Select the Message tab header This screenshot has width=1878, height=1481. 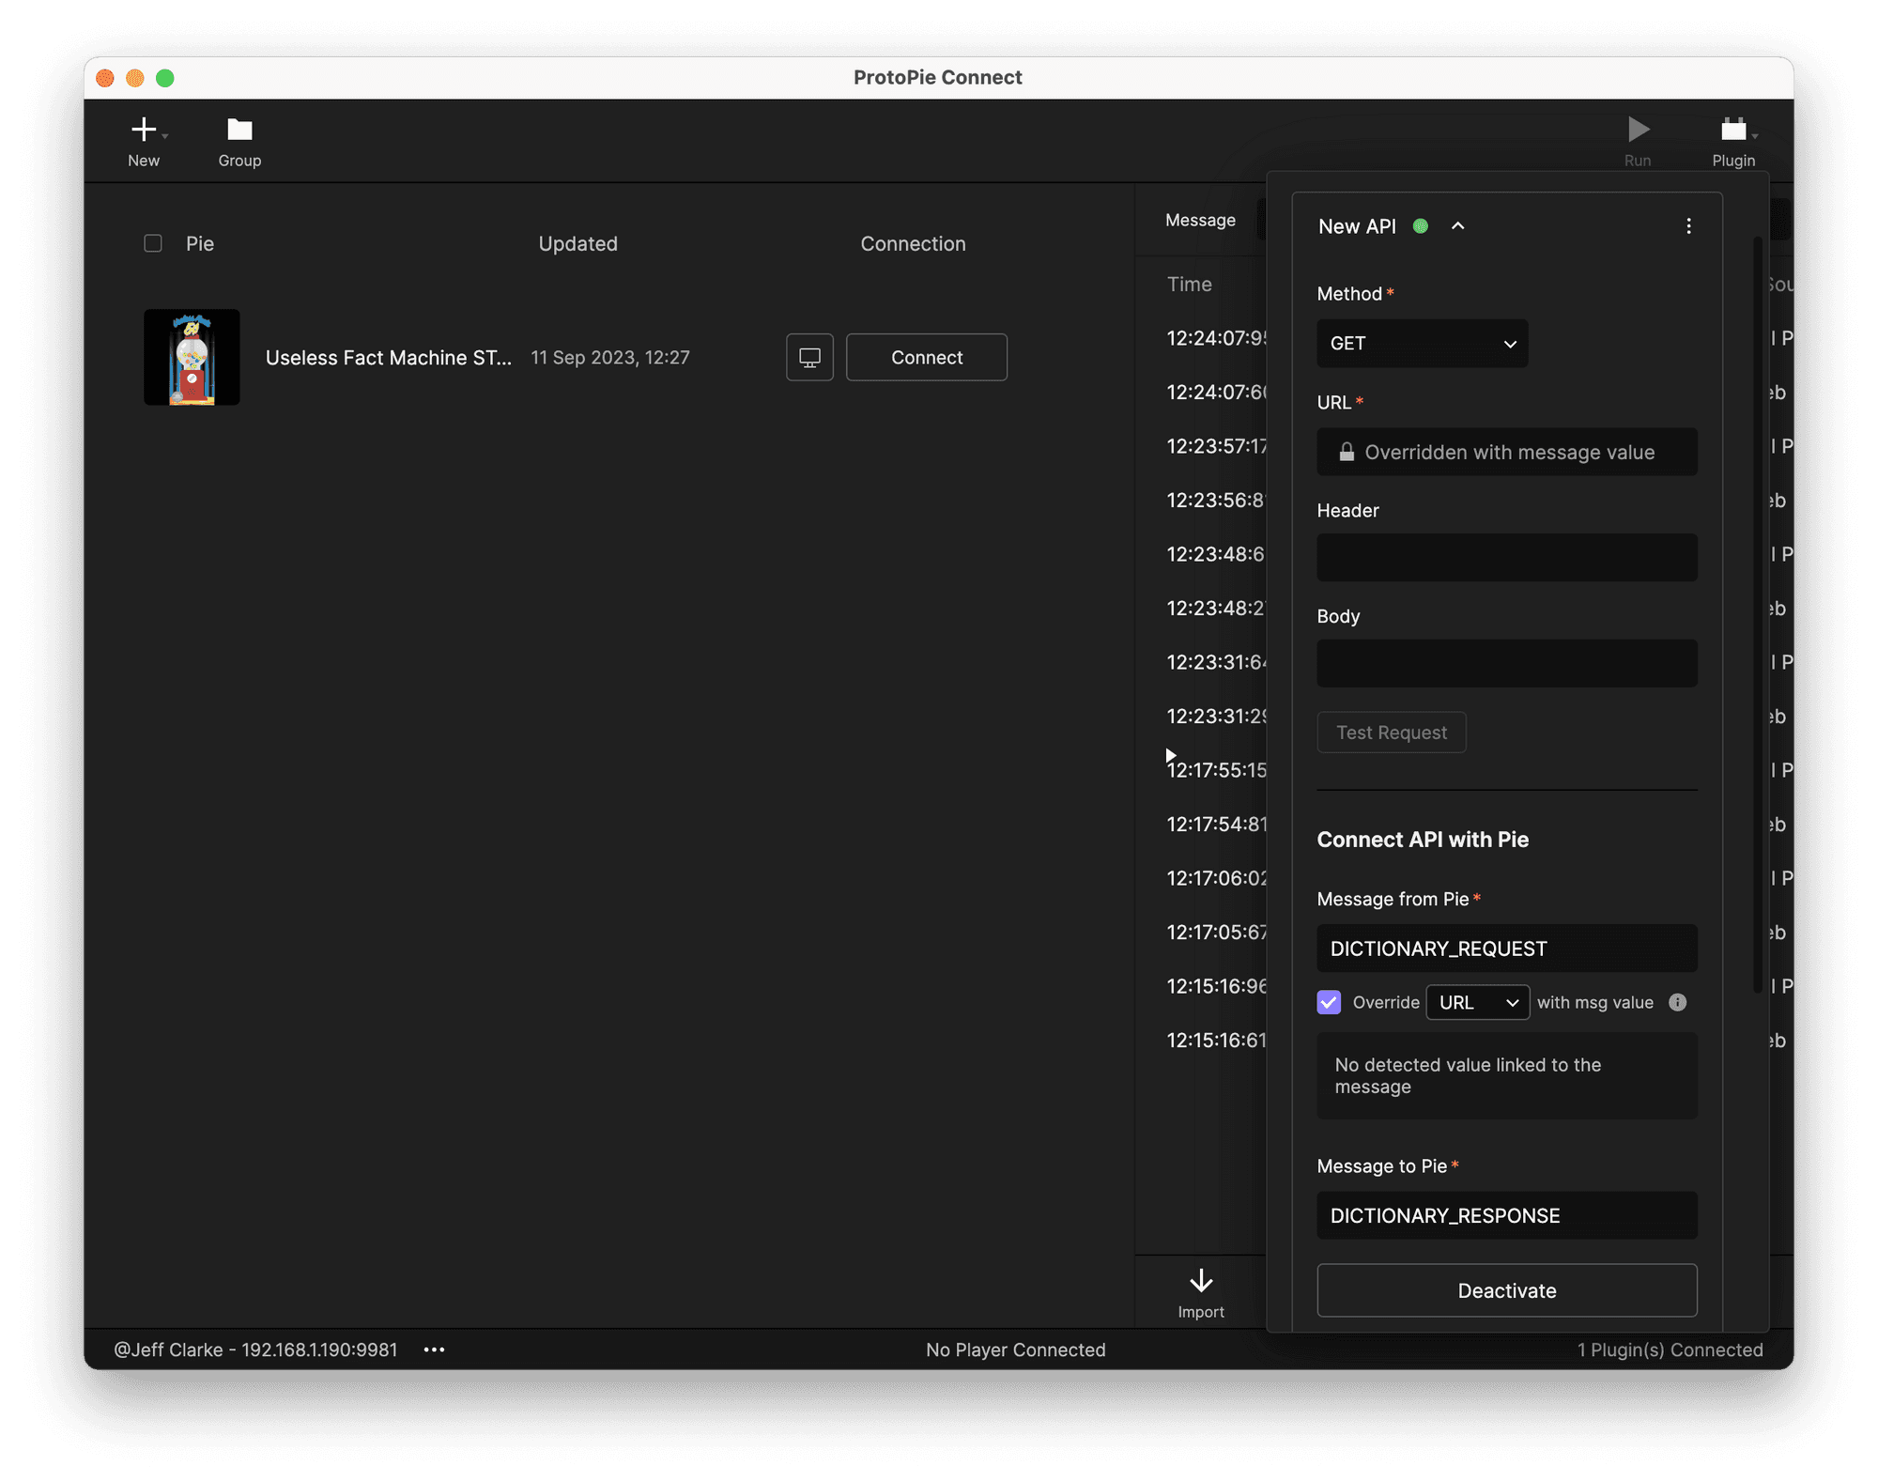[1200, 220]
